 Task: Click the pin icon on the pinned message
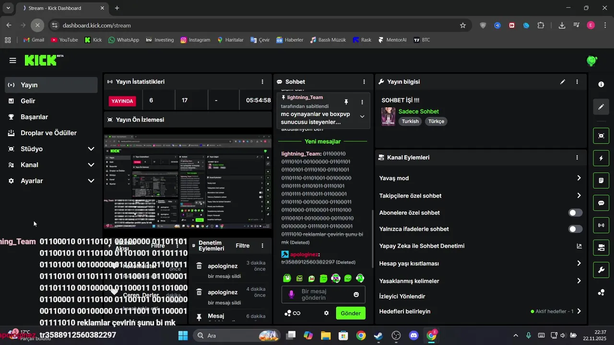[346, 102]
